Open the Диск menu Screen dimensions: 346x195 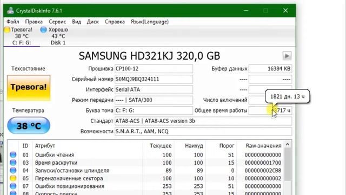tap(92, 22)
